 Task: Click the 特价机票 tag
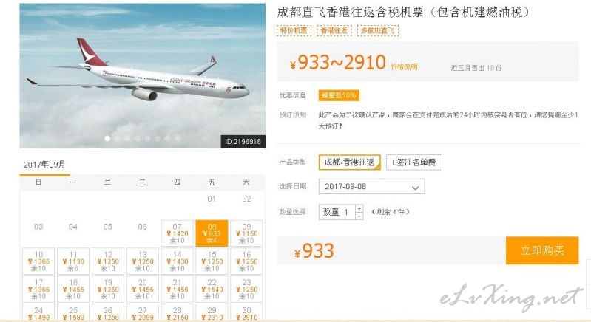click(294, 30)
